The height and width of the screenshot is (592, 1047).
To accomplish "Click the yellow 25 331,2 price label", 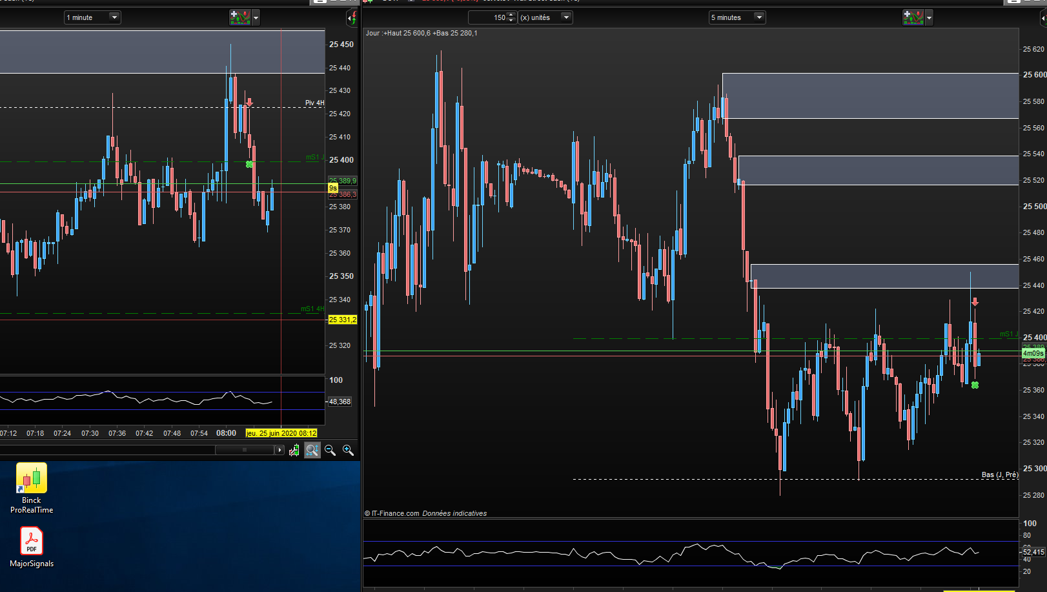I will [342, 320].
